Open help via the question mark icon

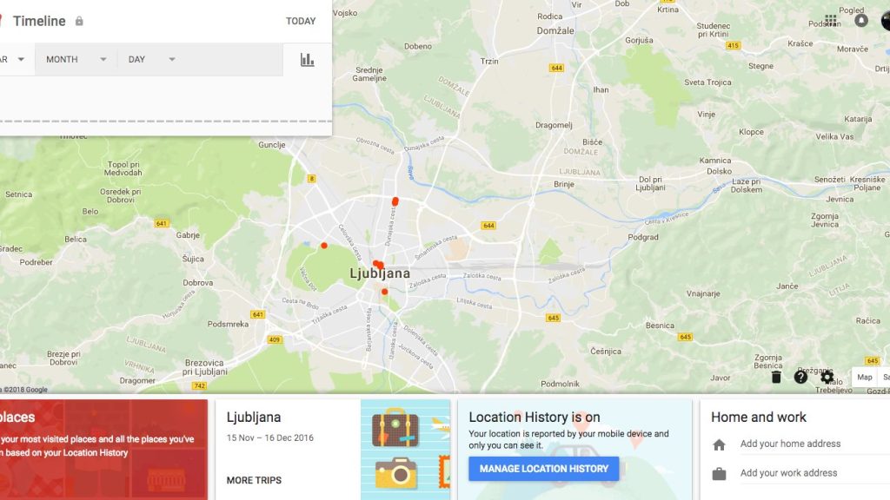tap(801, 378)
